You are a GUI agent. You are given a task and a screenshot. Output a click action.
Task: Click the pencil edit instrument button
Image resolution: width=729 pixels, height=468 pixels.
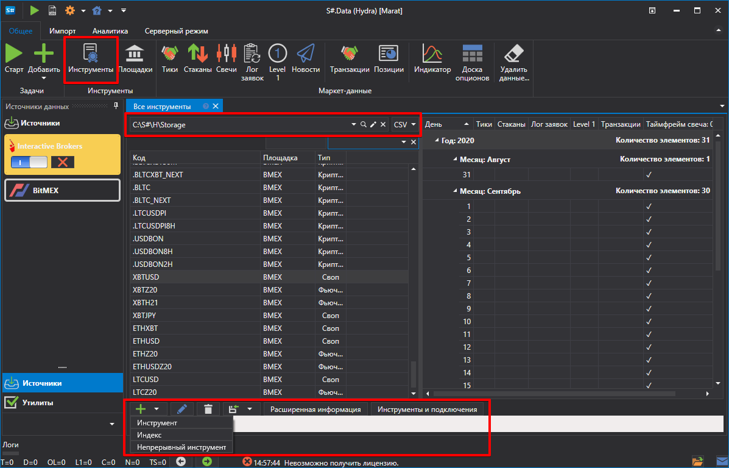click(x=182, y=409)
